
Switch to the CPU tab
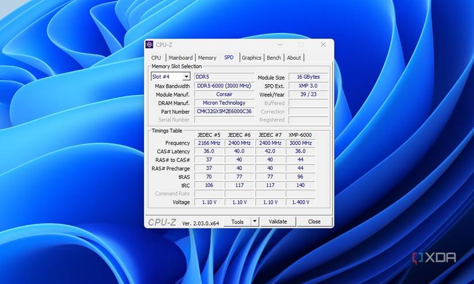156,57
